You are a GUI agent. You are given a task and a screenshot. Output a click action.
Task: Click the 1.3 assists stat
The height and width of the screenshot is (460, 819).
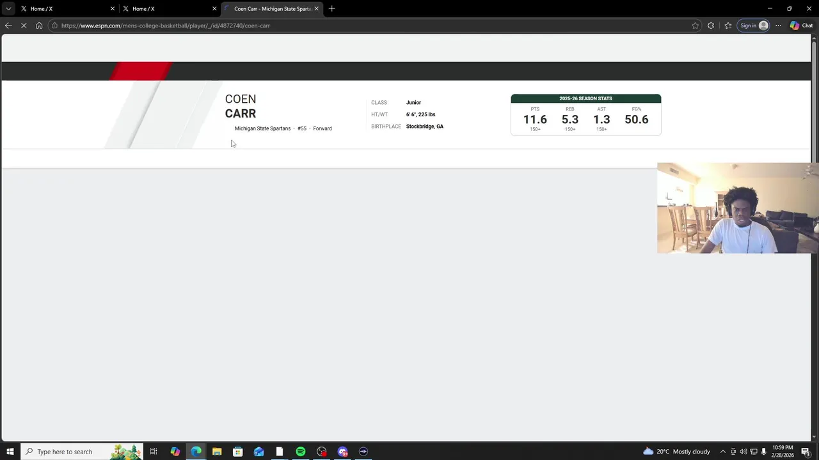[601, 119]
